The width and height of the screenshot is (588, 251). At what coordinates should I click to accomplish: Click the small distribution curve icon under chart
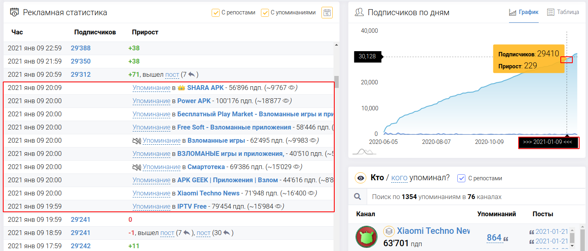pyautogui.click(x=364, y=151)
